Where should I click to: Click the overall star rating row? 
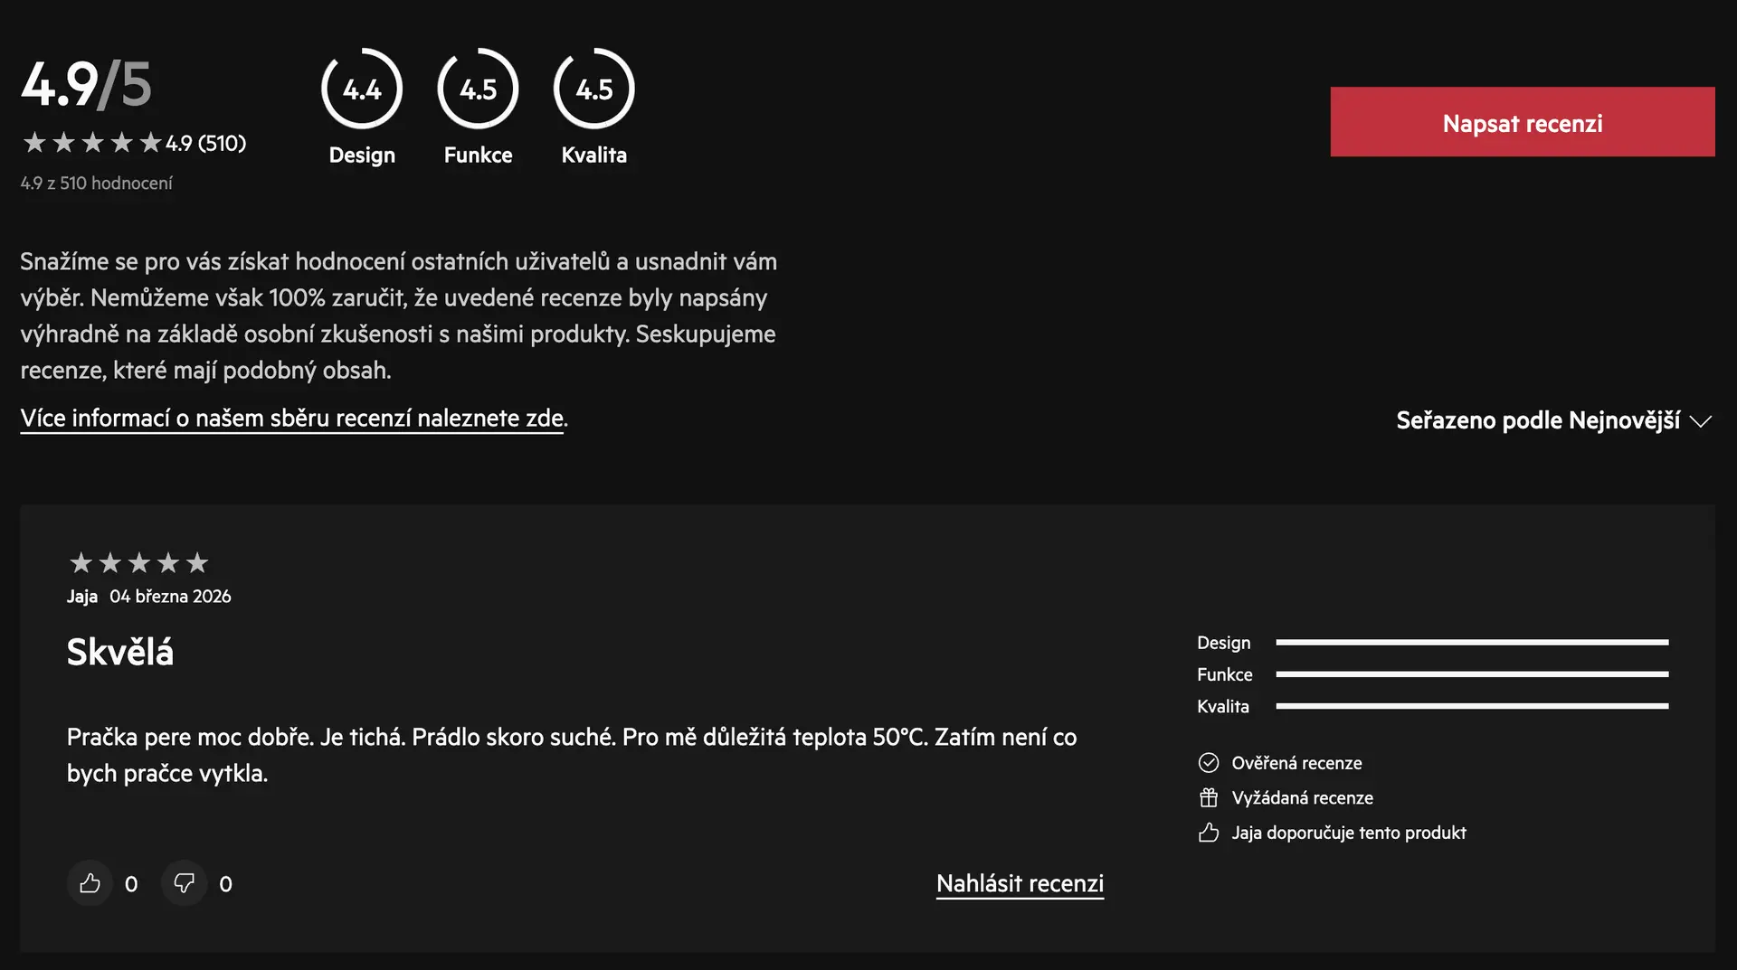tap(92, 143)
